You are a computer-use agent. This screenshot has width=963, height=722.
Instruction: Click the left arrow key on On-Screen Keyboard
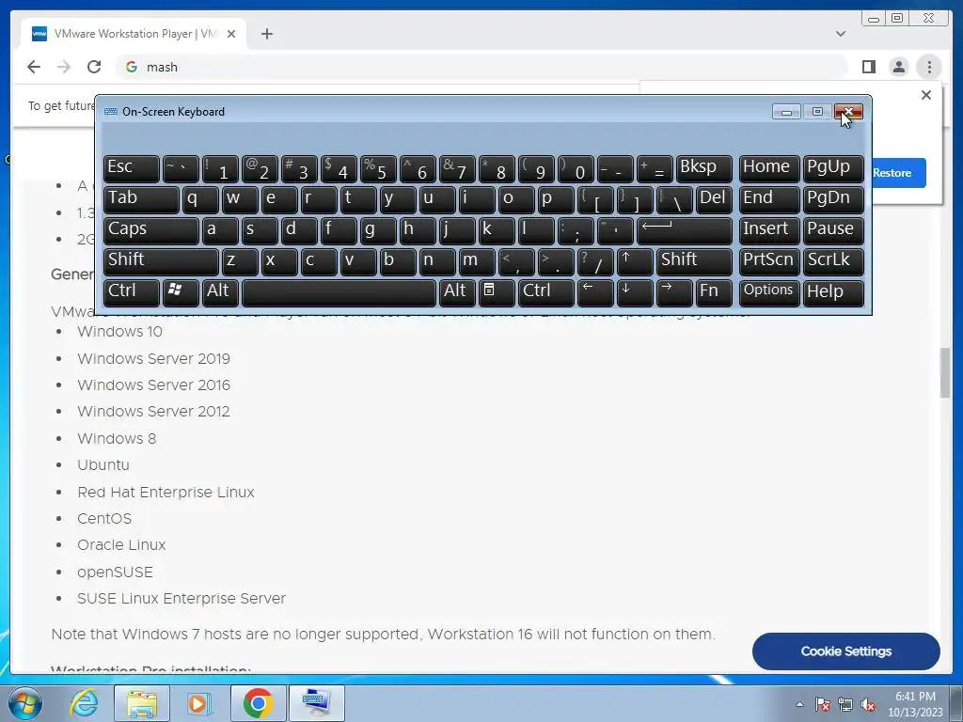point(594,292)
